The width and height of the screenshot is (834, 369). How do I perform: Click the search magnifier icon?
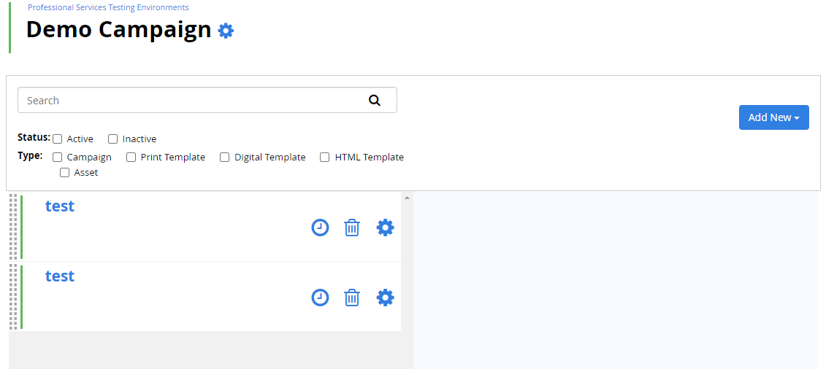tap(375, 101)
